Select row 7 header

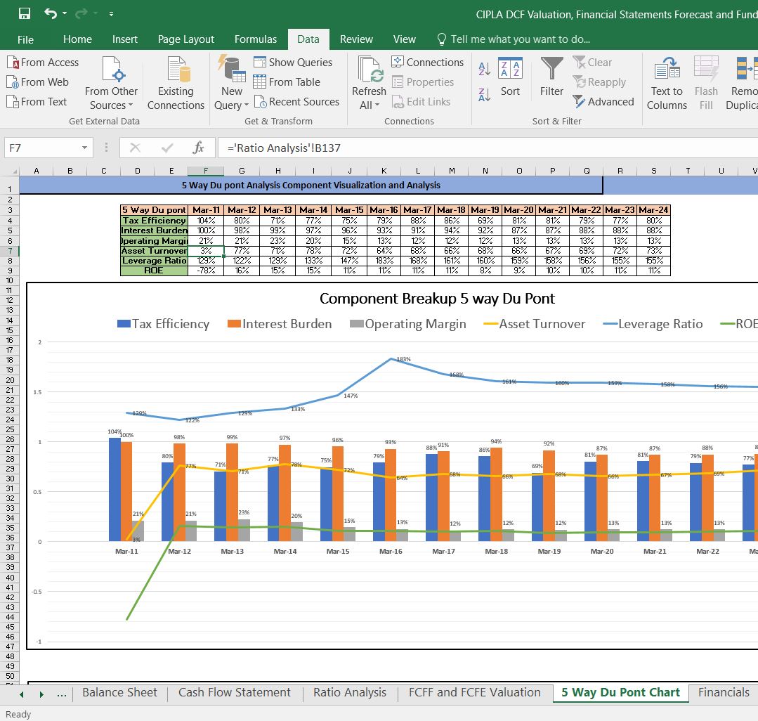tap(10, 251)
